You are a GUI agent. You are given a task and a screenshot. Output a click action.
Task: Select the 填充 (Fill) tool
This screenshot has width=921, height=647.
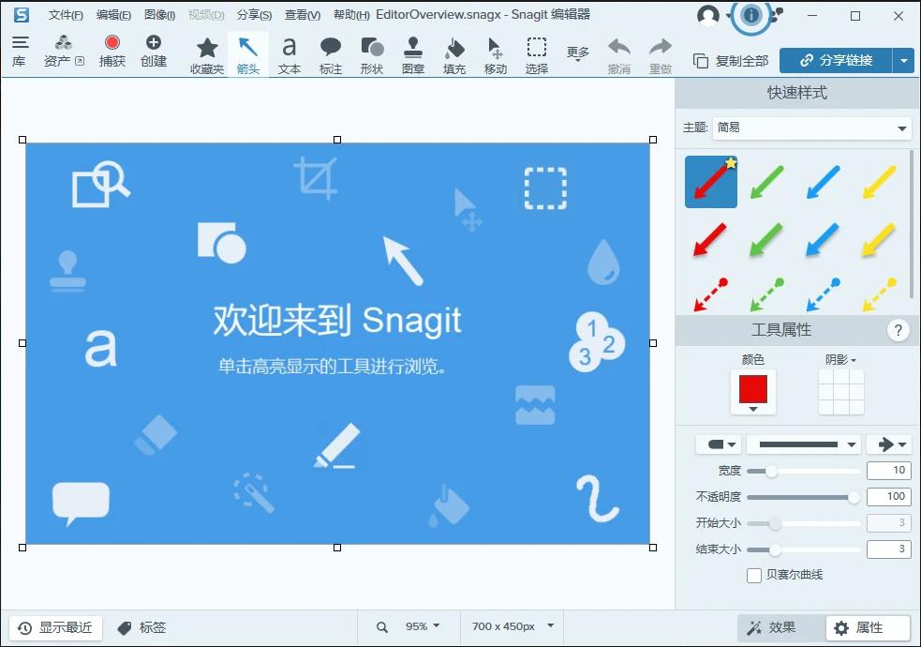(453, 53)
